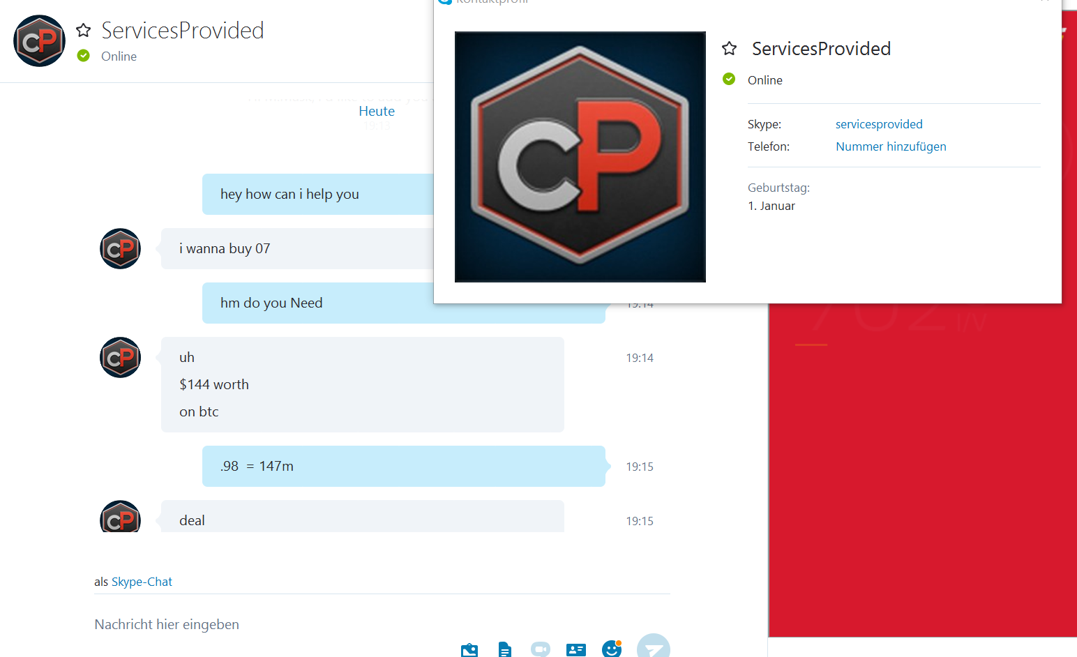
Task: Toggle favorite star beside ServicesProvided in chat header
Action: click(x=84, y=30)
